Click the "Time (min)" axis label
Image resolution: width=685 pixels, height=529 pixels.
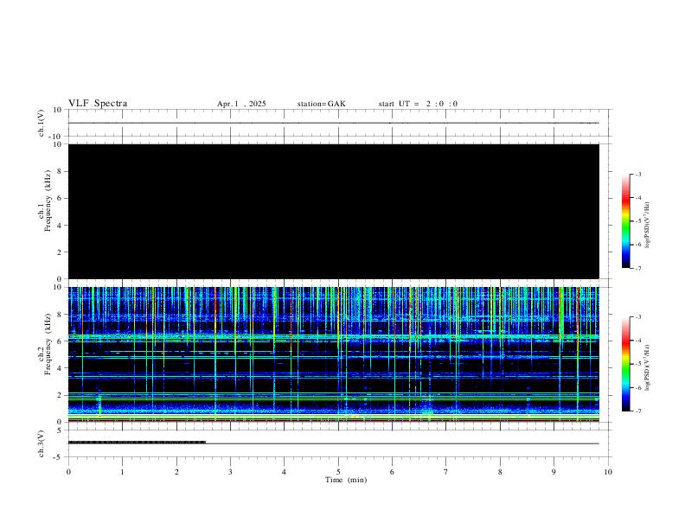point(346,480)
